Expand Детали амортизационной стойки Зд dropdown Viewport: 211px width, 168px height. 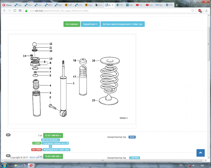click(x=122, y=24)
